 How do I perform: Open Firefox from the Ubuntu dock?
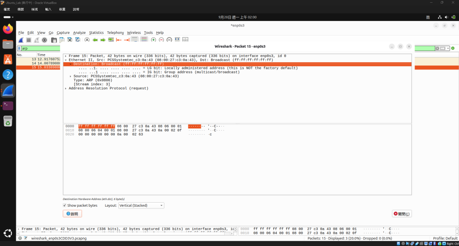(8, 29)
